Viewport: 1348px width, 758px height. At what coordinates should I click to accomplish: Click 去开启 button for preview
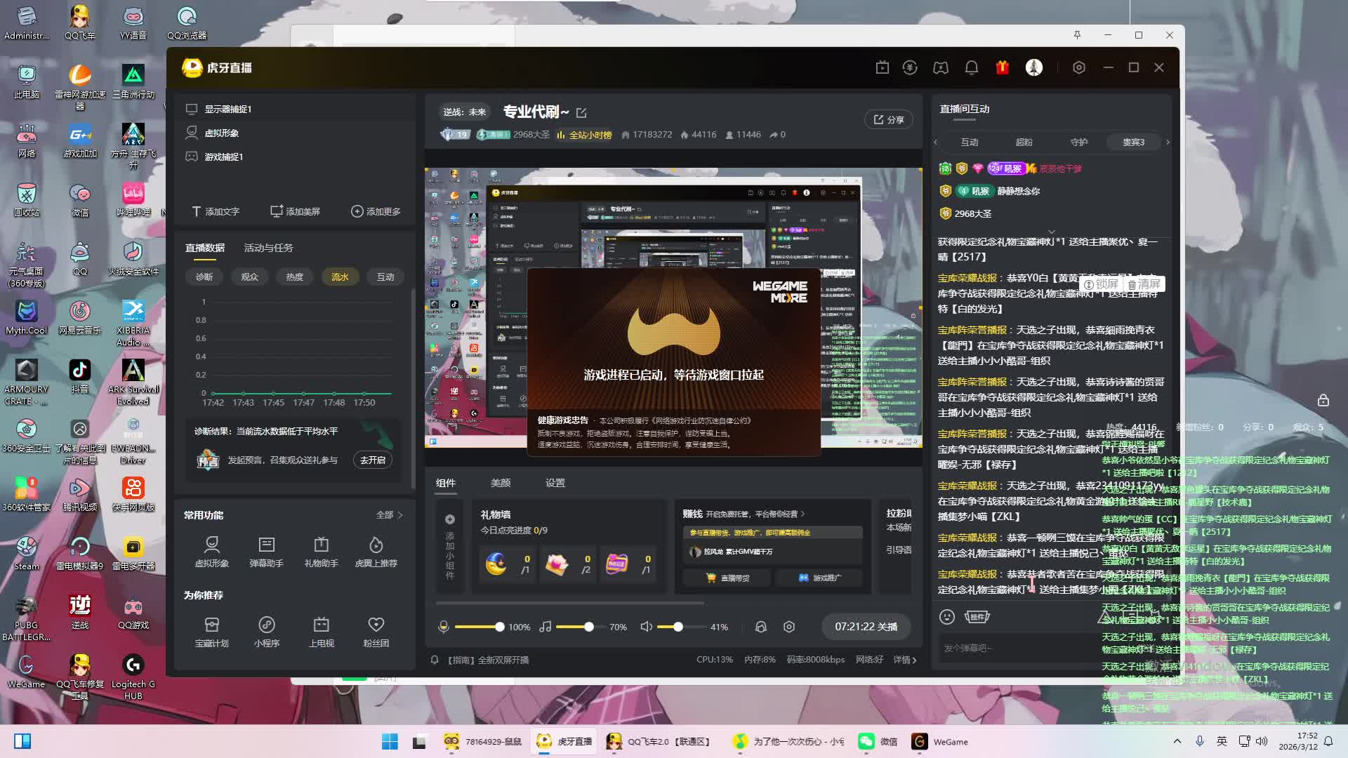point(372,460)
